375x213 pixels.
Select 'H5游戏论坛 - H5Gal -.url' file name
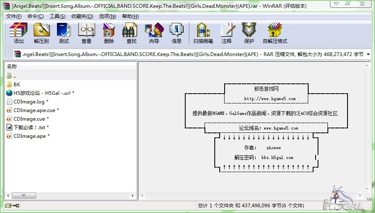click(x=44, y=93)
